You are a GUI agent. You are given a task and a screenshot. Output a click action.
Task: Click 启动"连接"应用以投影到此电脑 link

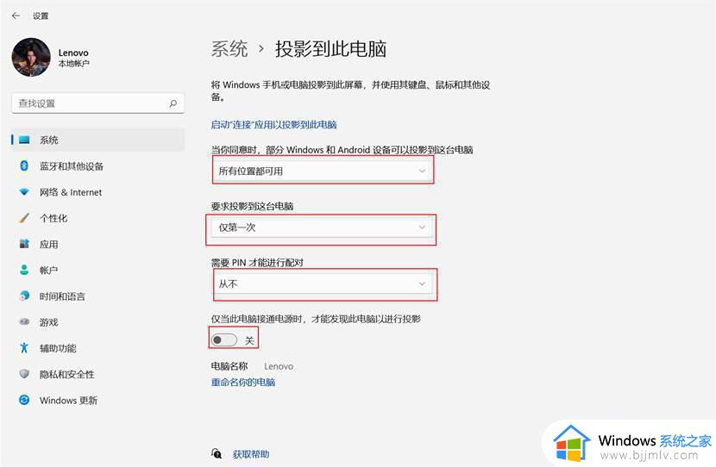[273, 124]
